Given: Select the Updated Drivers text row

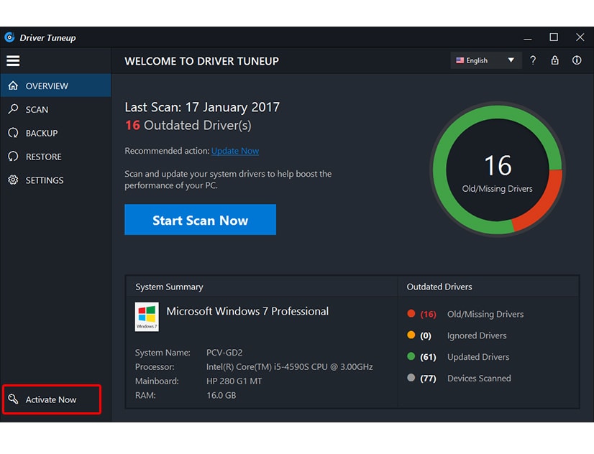Looking at the screenshot, I should tap(478, 357).
